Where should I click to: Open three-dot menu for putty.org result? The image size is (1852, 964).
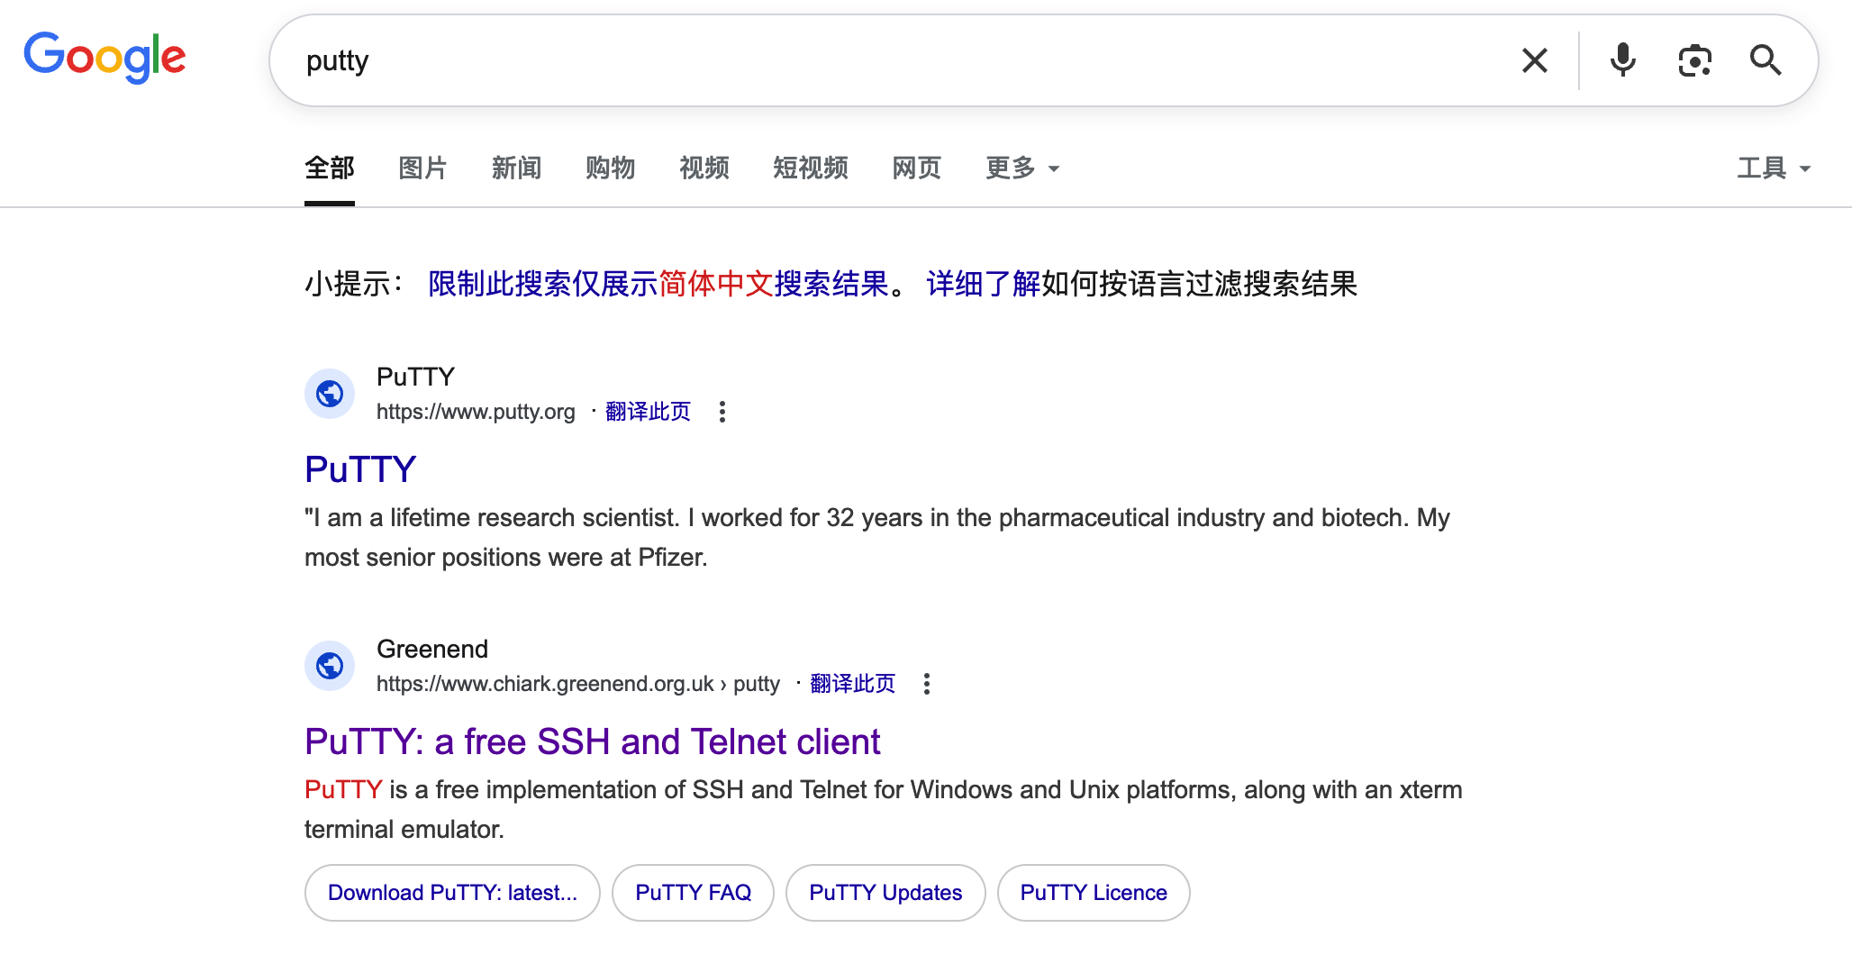click(x=722, y=412)
